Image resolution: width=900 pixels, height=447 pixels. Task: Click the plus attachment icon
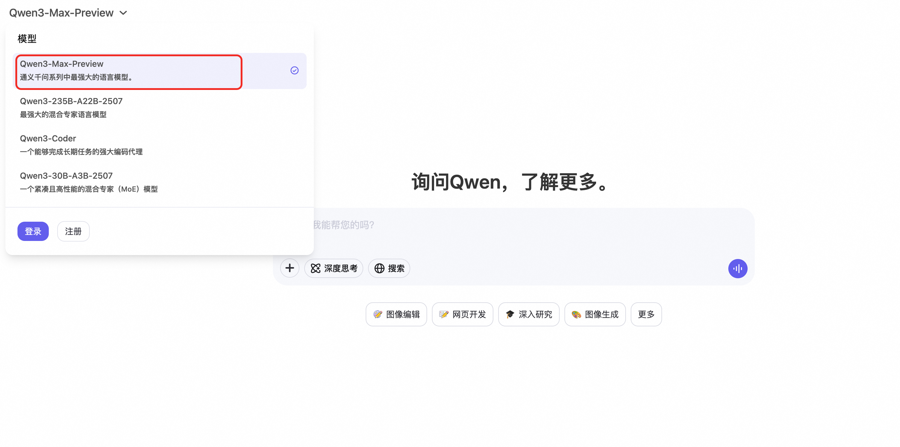click(290, 268)
